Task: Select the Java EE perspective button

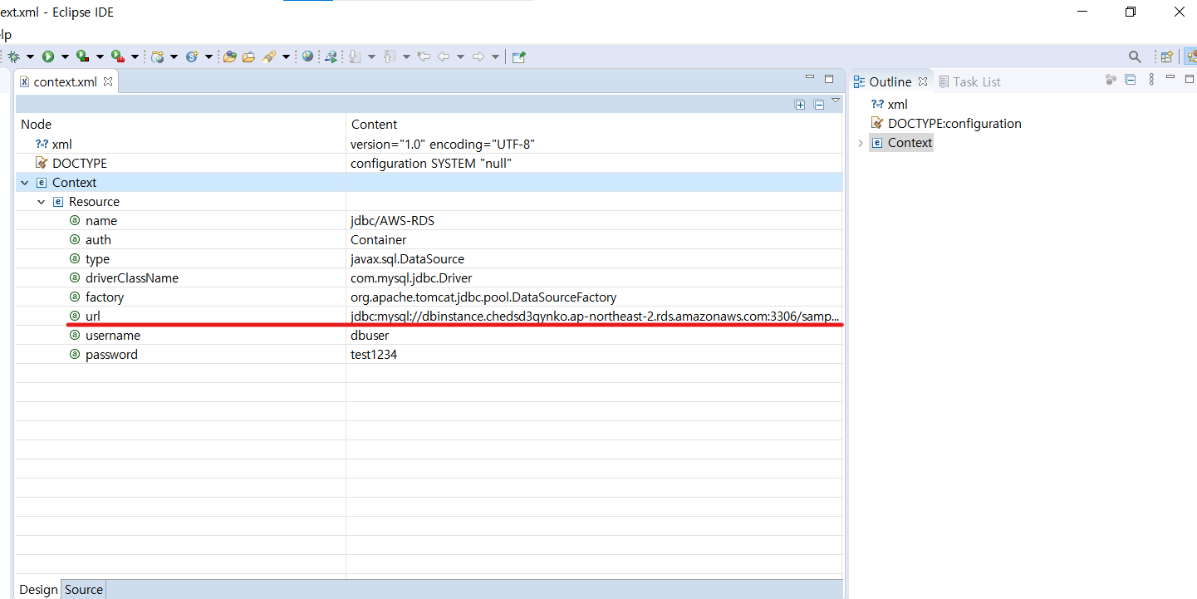Action: (1190, 56)
